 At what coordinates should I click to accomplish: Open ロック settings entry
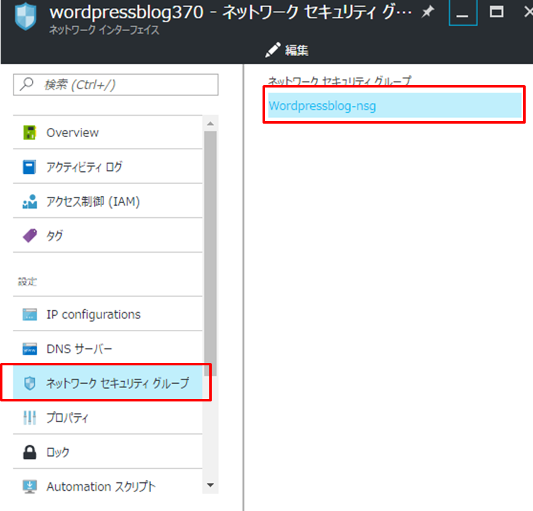108,452
